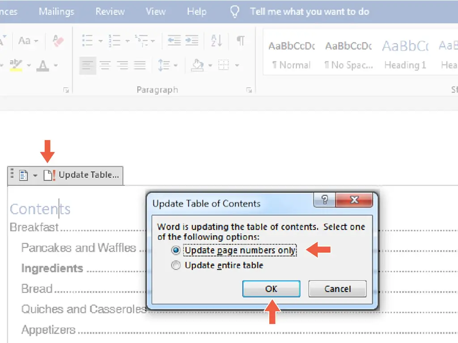Expand the Line Spacing dropdown
The width and height of the screenshot is (458, 343).
(x=168, y=66)
